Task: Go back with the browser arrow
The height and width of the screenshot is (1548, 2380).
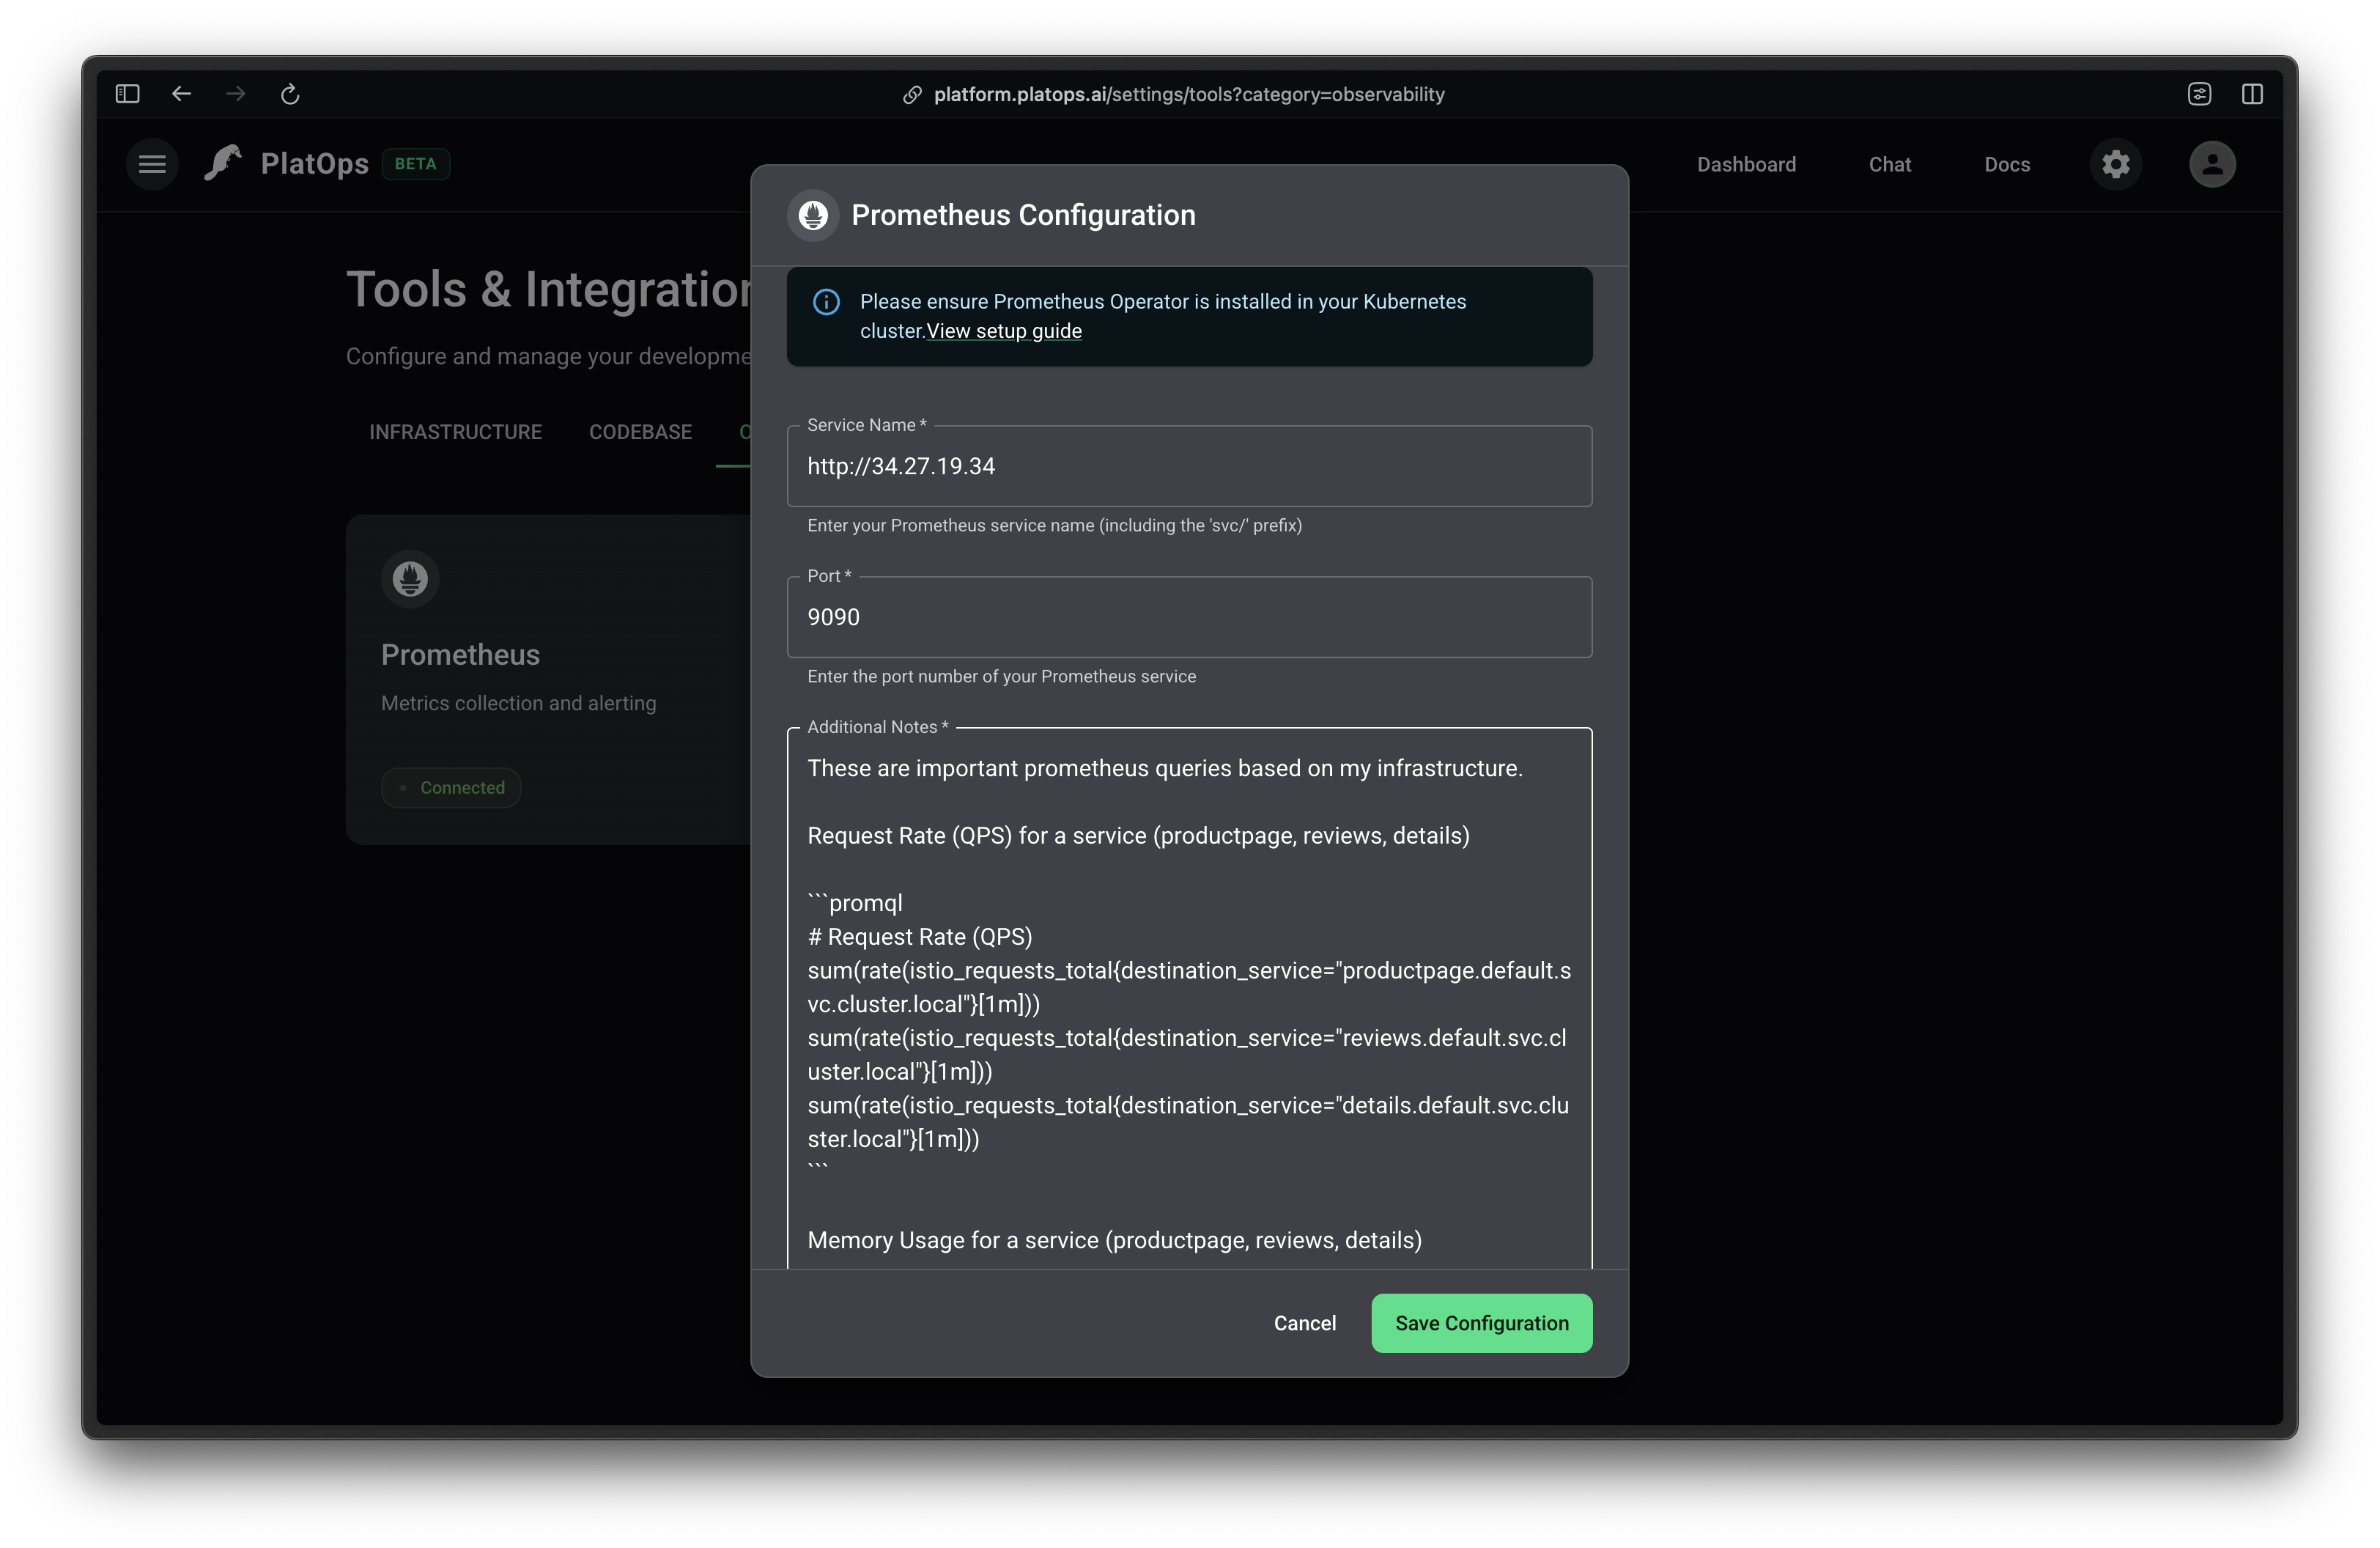Action: [x=181, y=94]
